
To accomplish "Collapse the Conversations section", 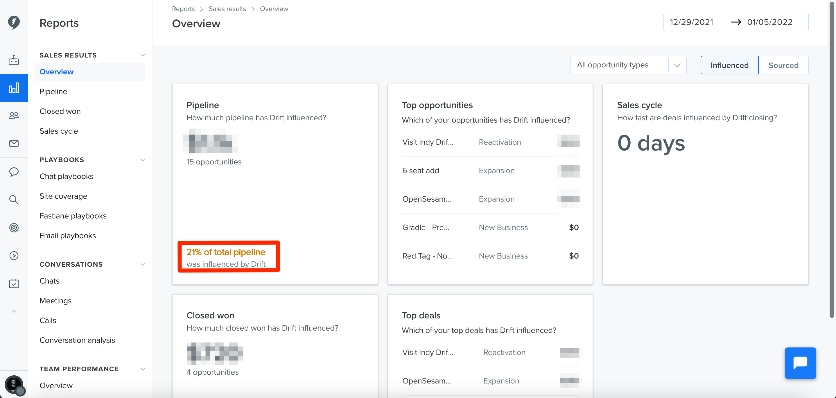I will point(142,264).
